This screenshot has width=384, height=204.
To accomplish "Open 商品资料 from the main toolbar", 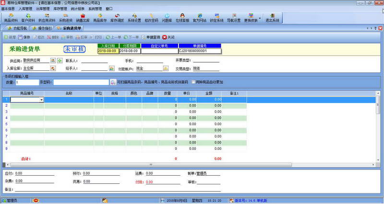I will pos(11,18).
